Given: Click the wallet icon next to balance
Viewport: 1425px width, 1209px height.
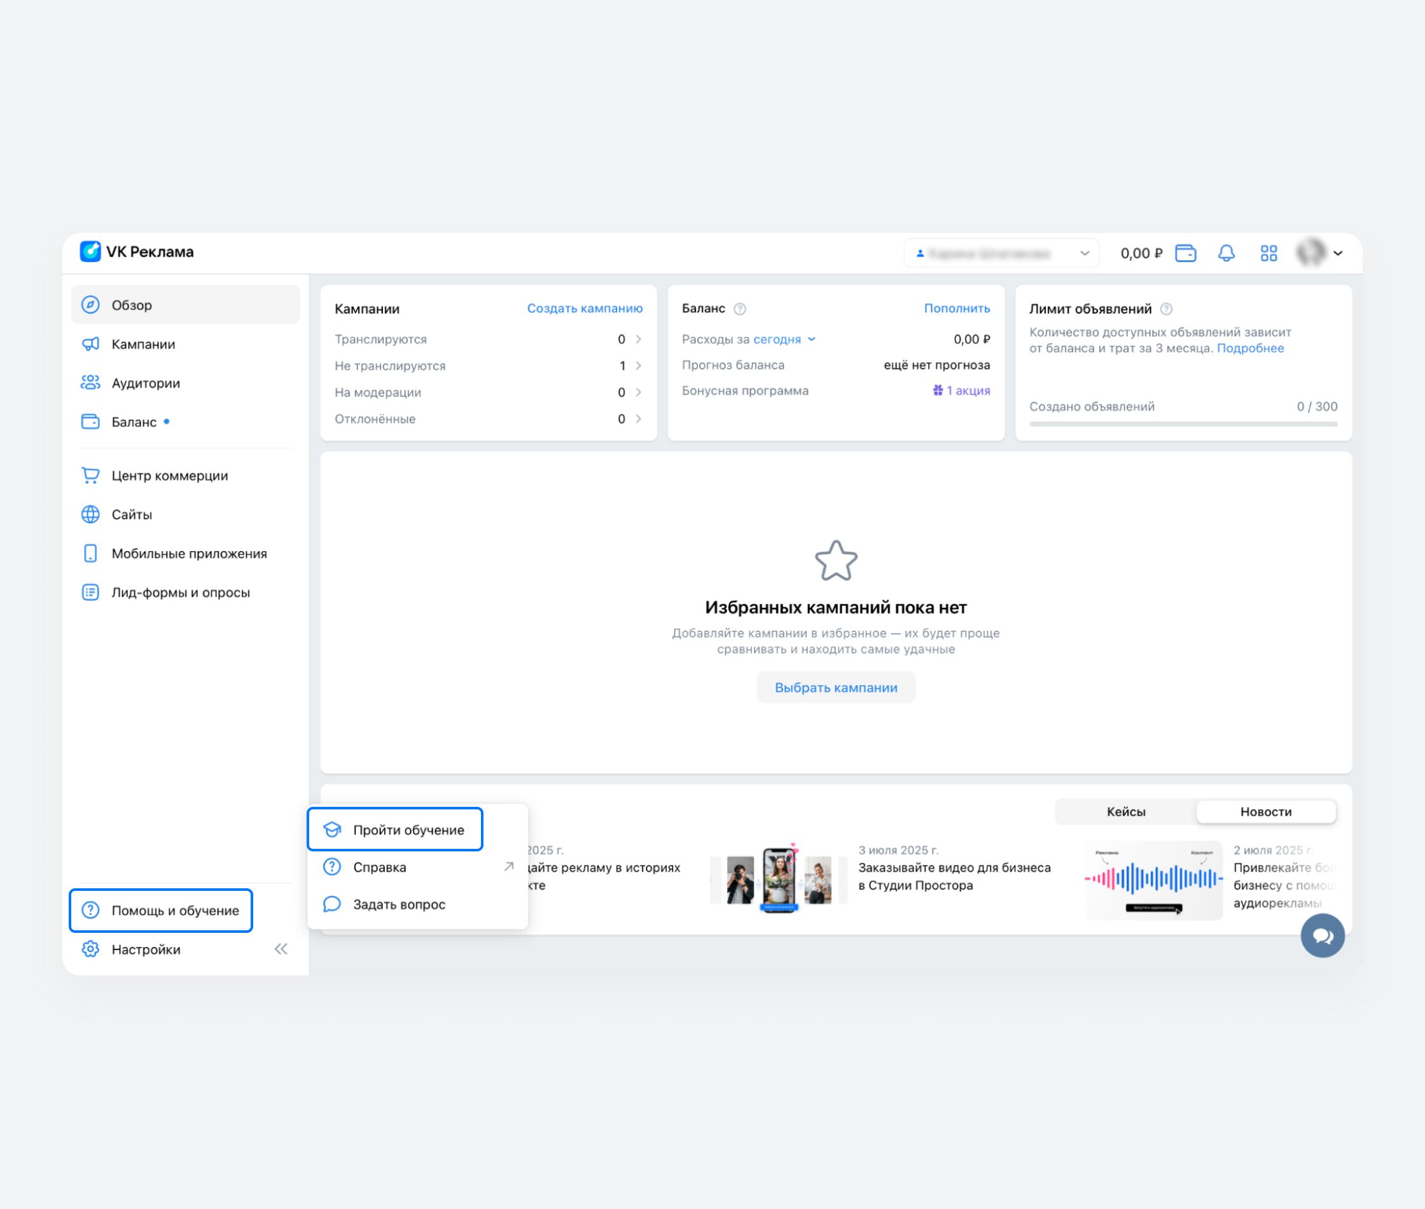Looking at the screenshot, I should pyautogui.click(x=1185, y=253).
